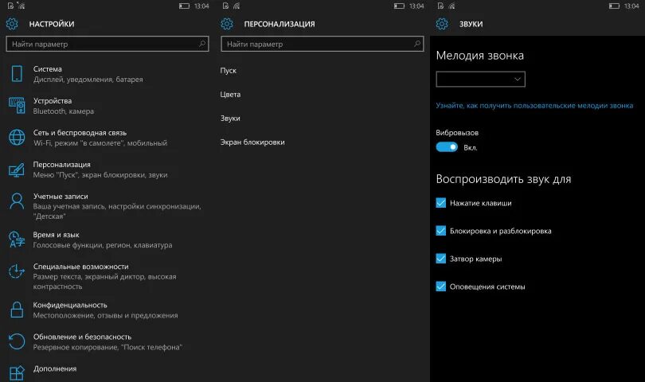Open Update and security refresh icon

(x=17, y=341)
